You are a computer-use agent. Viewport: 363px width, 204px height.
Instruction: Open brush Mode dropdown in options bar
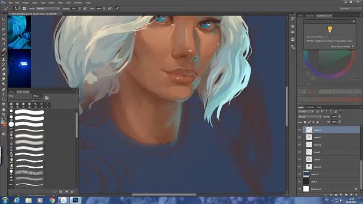[x=48, y=8]
